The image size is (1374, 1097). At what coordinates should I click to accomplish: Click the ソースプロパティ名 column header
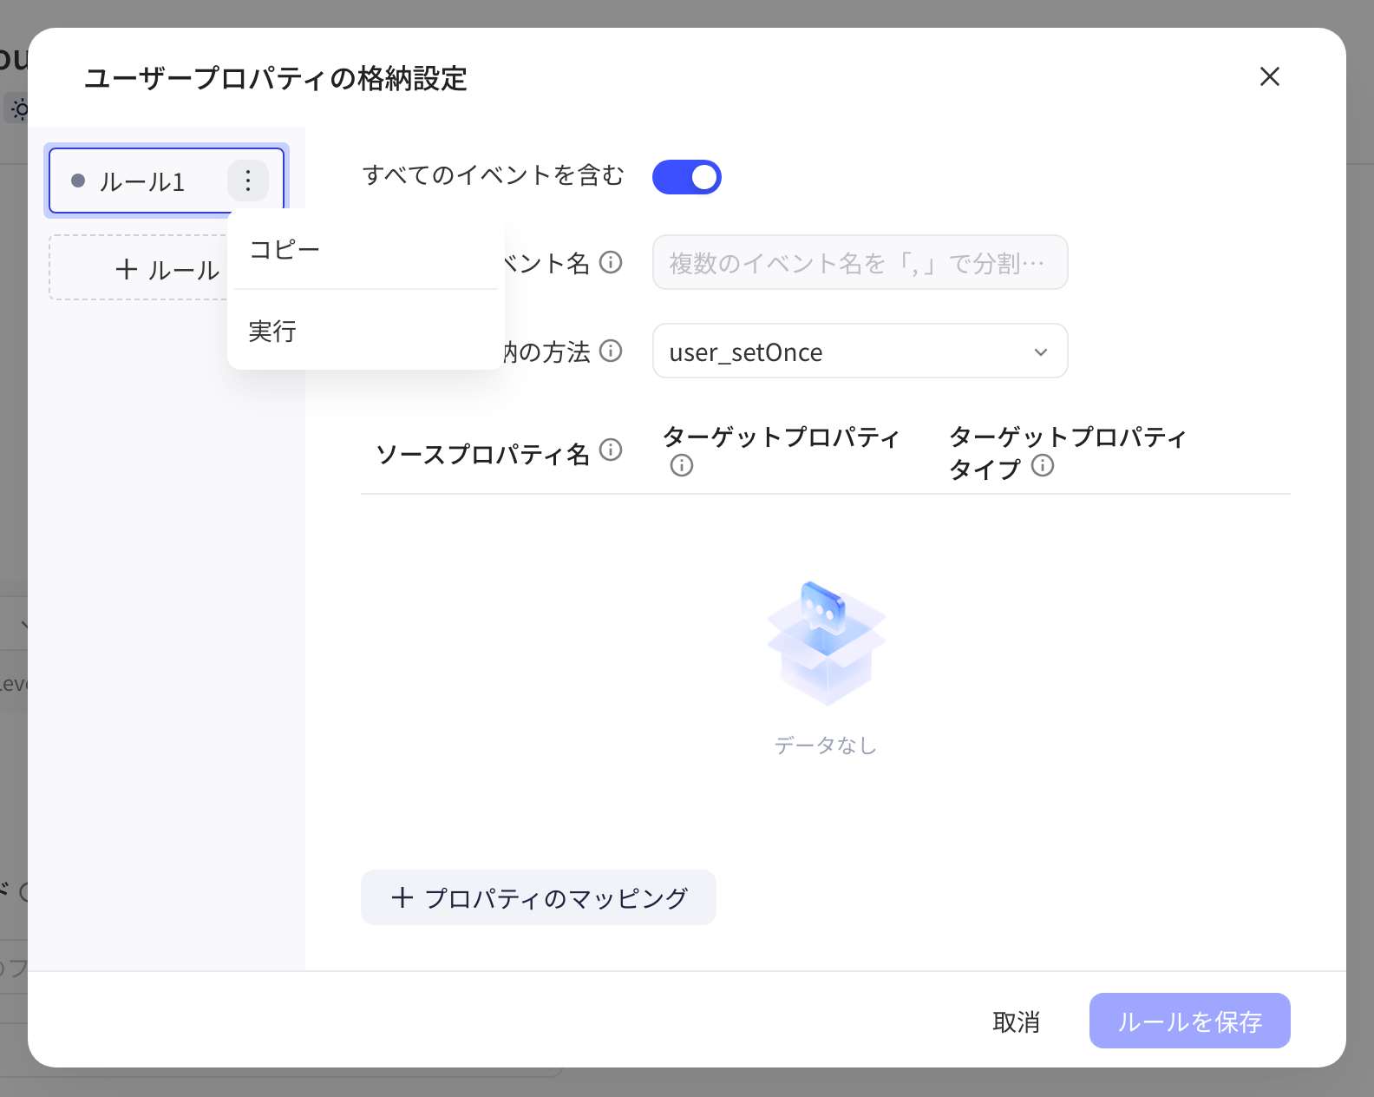pos(483,454)
